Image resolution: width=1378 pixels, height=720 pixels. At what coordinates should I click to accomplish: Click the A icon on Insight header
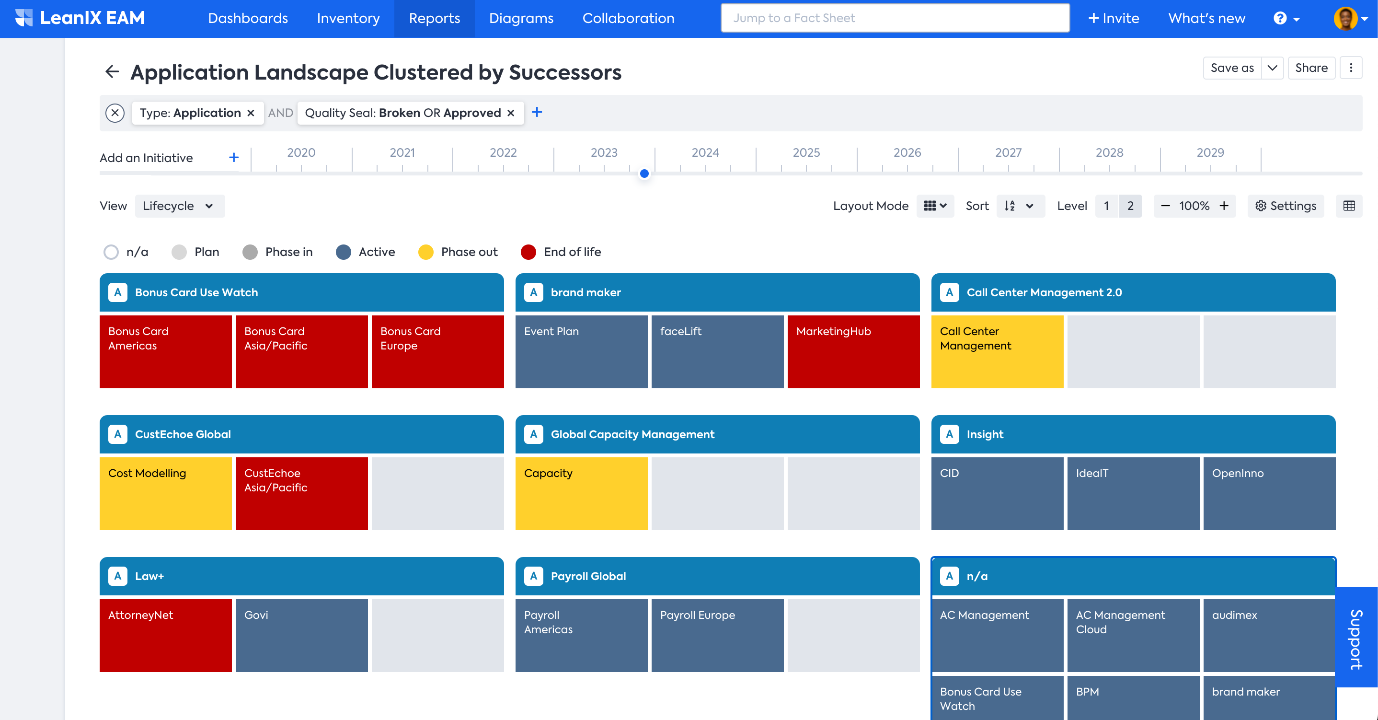tap(950, 434)
